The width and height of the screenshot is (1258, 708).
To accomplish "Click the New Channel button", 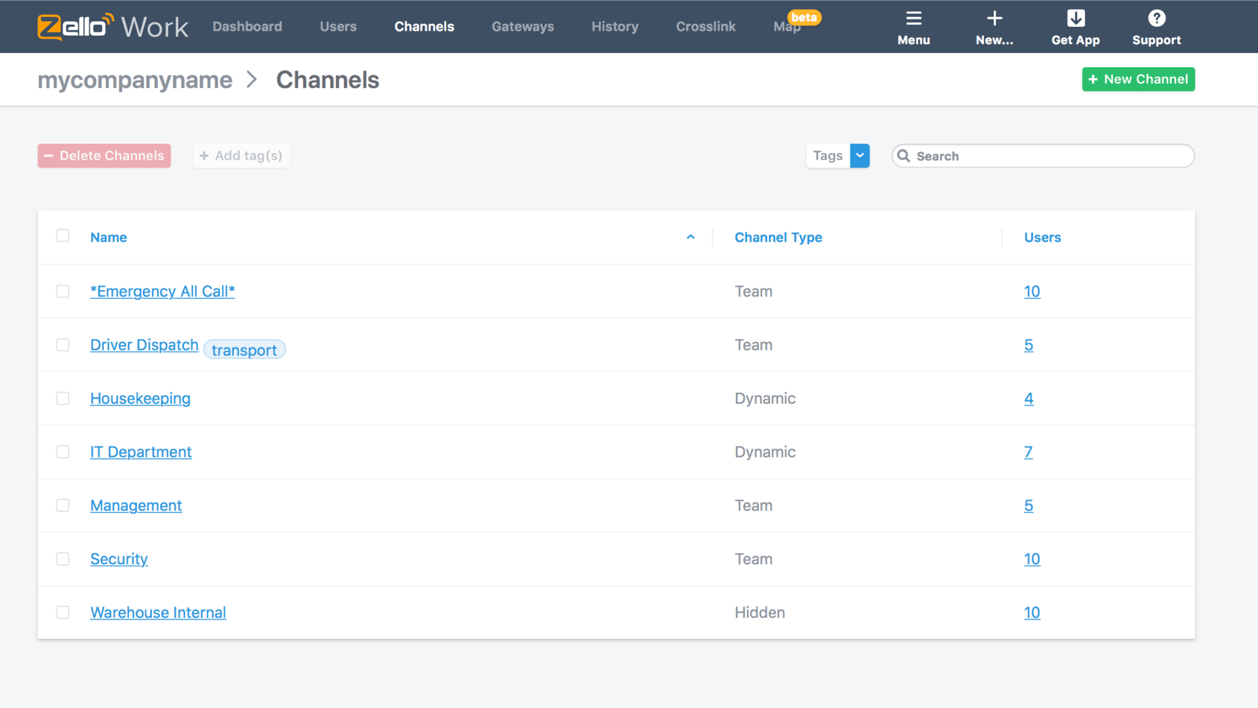I will [x=1138, y=79].
